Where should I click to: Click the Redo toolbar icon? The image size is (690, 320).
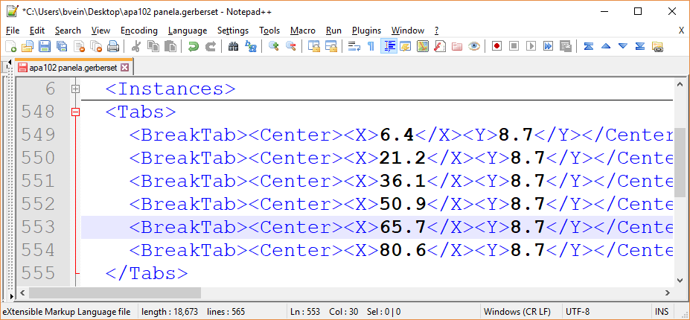[x=211, y=46]
